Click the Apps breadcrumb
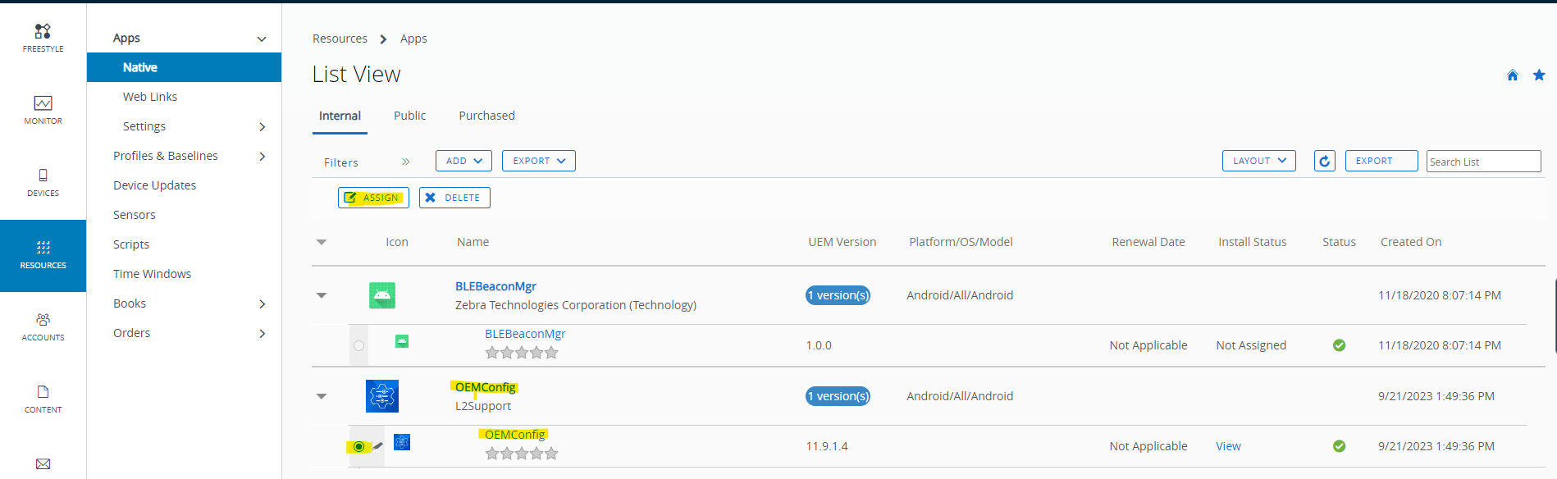Screen dimensions: 1557x479 [413, 39]
